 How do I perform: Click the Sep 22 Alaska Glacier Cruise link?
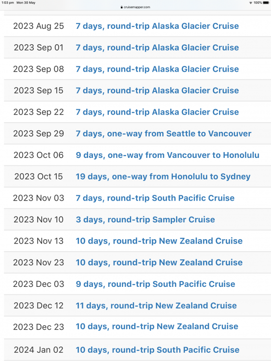click(x=157, y=112)
